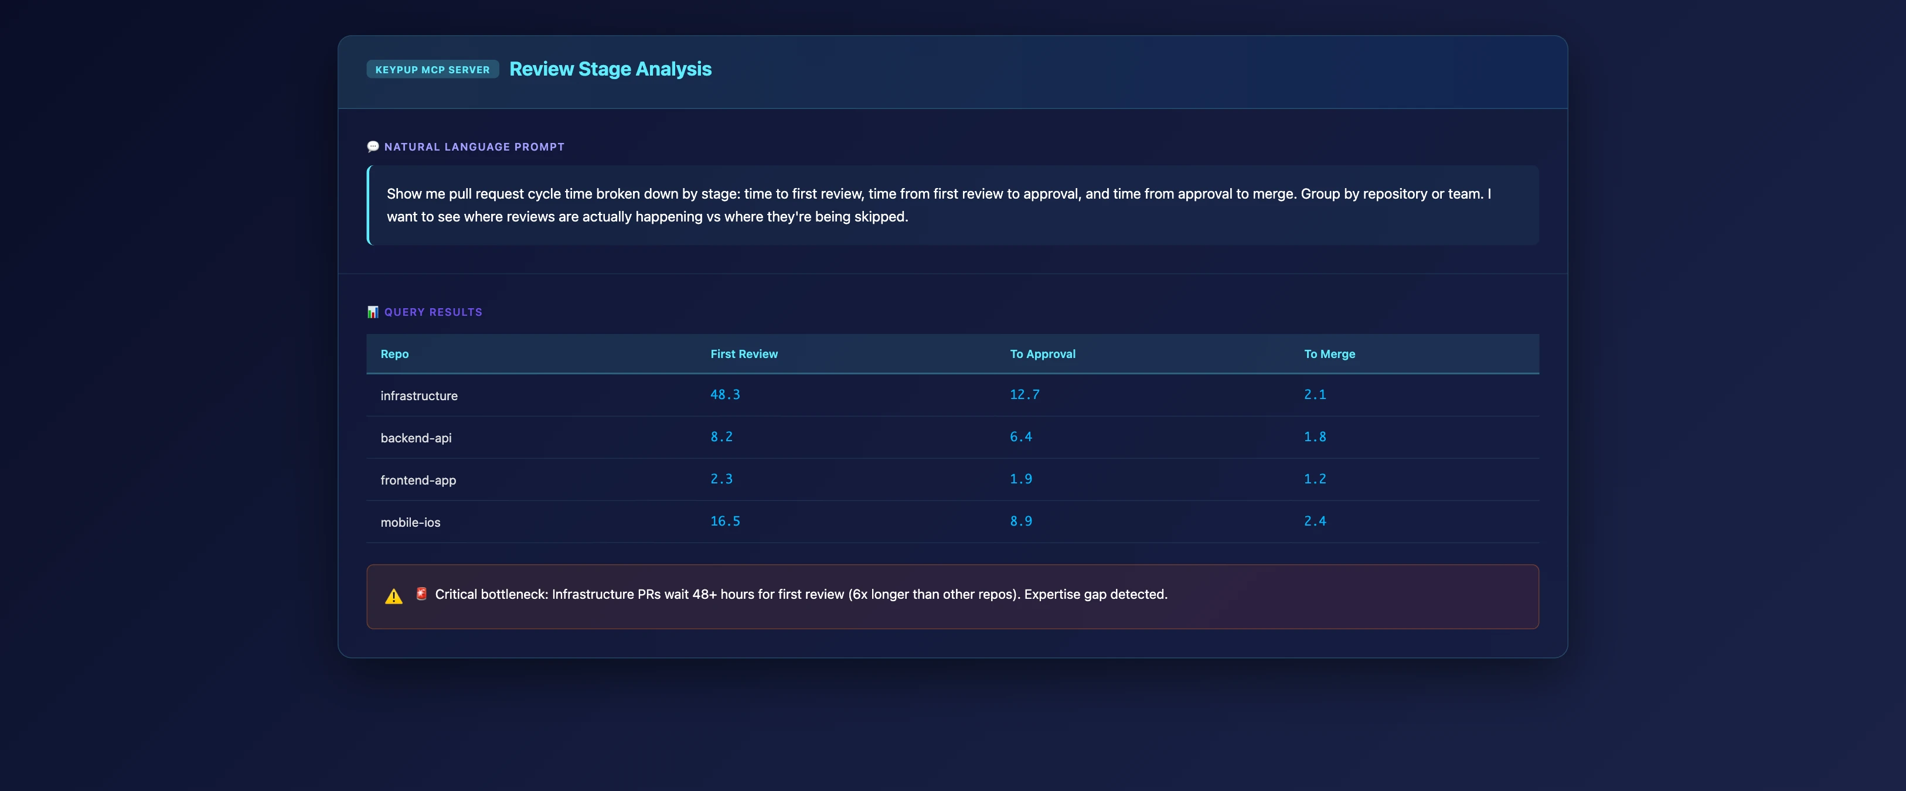
Task: Click the KEYPUP MCP SERVER badge
Action: [433, 70]
